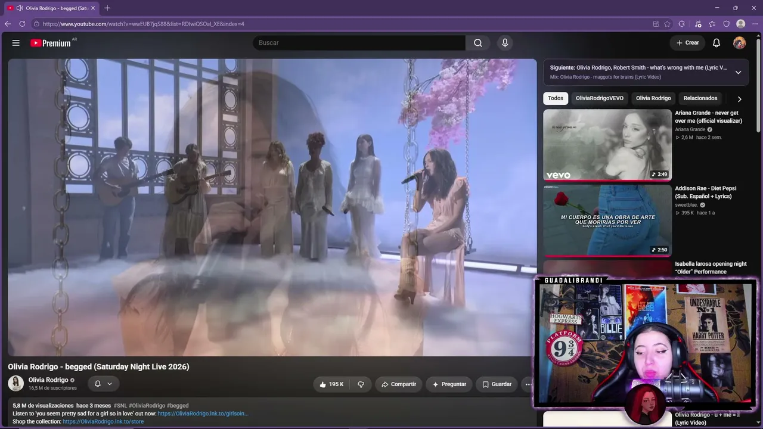Screen dimensions: 763x429
Task: Mute the tab via speaker icon
Action: click(20, 8)
